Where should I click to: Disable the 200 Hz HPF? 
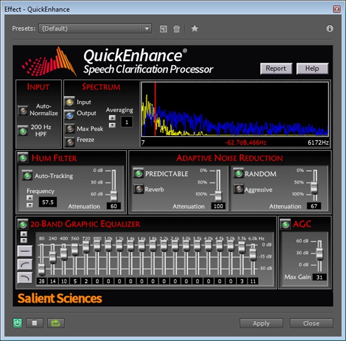23,131
